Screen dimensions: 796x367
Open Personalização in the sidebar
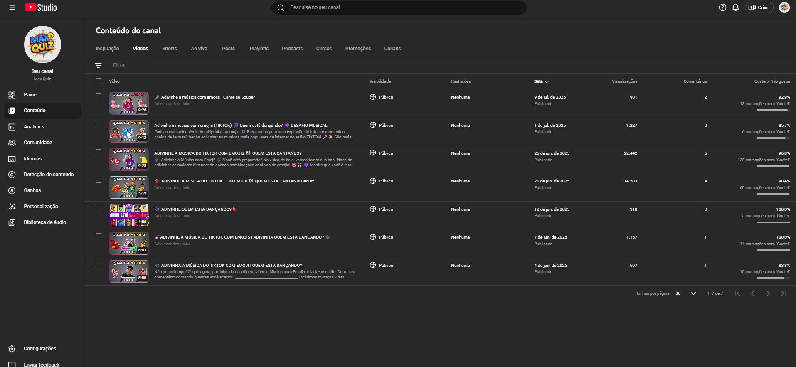(40, 207)
